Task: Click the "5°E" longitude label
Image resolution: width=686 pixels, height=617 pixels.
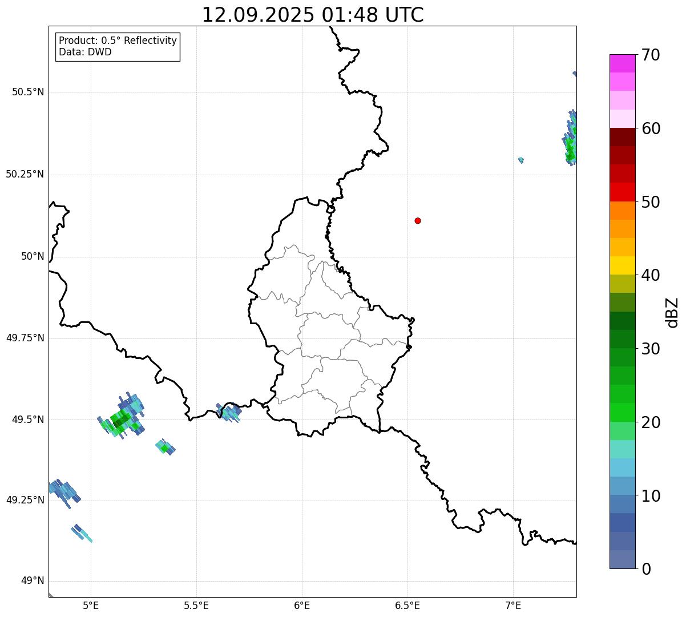Action: pyautogui.click(x=91, y=606)
